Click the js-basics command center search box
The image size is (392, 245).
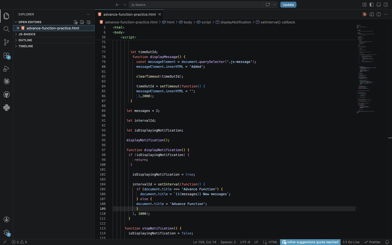pyautogui.click(x=196, y=5)
